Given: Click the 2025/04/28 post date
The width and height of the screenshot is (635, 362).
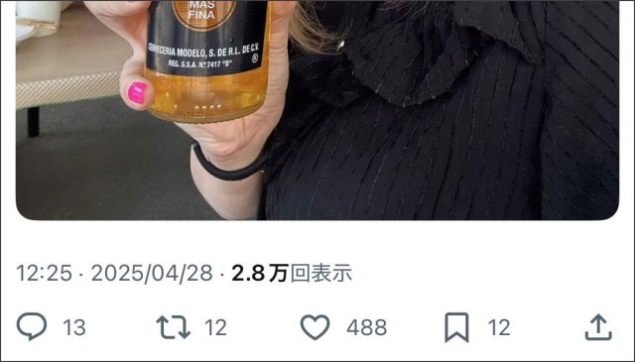Looking at the screenshot, I should [152, 274].
